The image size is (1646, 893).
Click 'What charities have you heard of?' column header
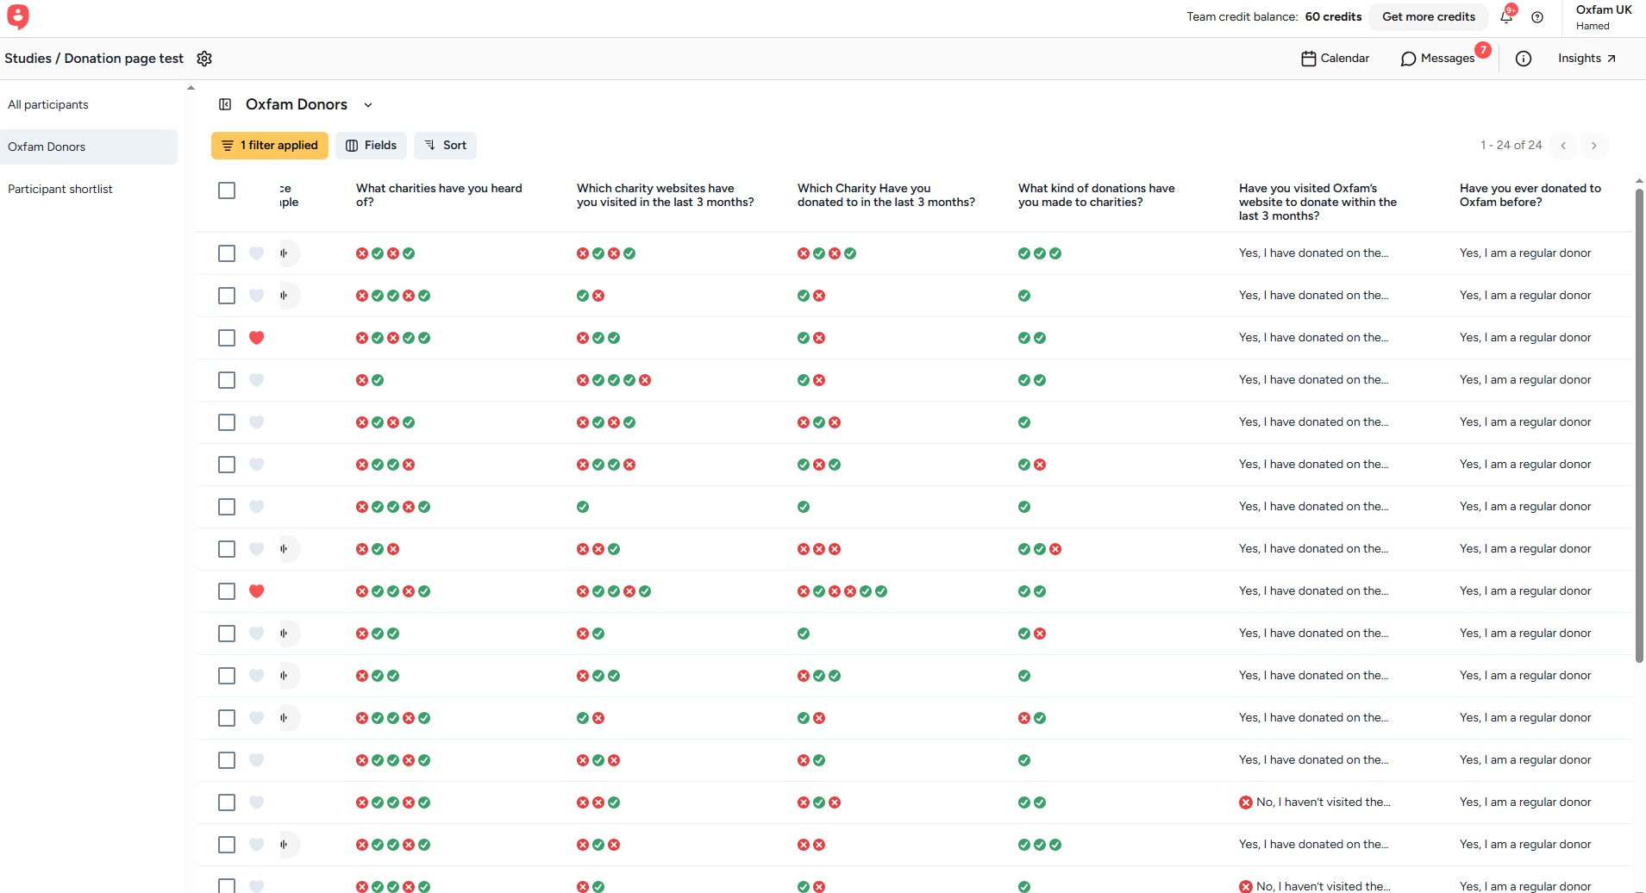pos(439,195)
